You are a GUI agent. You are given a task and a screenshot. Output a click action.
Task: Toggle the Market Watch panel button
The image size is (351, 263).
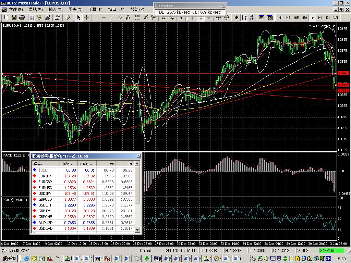point(32,17)
